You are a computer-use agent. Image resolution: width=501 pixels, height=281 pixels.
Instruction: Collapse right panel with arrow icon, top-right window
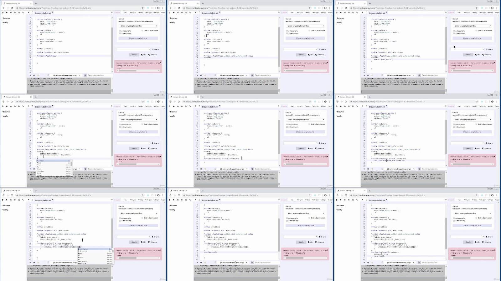tap(446, 13)
